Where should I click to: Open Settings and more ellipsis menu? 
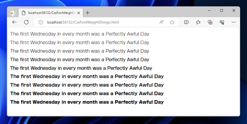click(234, 22)
